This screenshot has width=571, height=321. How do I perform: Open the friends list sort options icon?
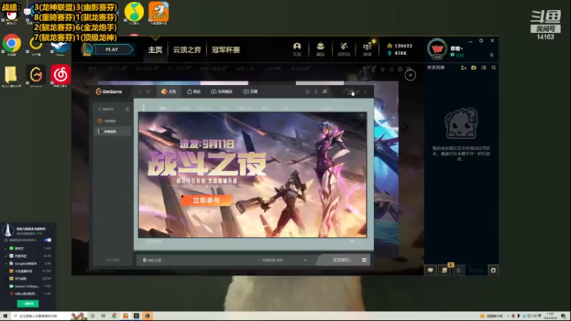pos(484,68)
